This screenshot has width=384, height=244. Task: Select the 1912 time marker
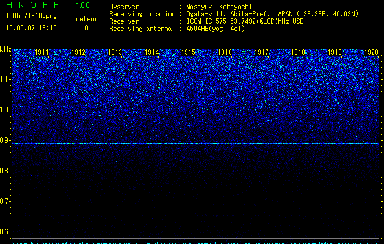click(x=79, y=52)
